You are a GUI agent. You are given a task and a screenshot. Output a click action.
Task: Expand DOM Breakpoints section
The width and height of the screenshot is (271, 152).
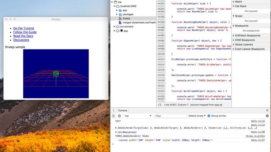coord(233,40)
